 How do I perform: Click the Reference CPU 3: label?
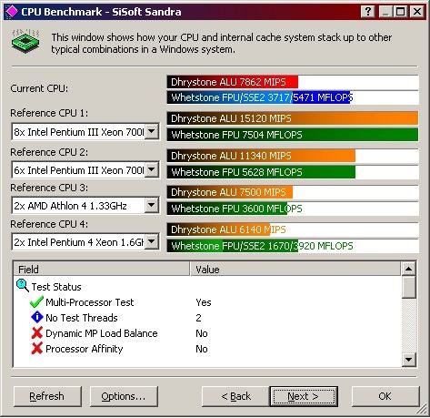[49, 188]
